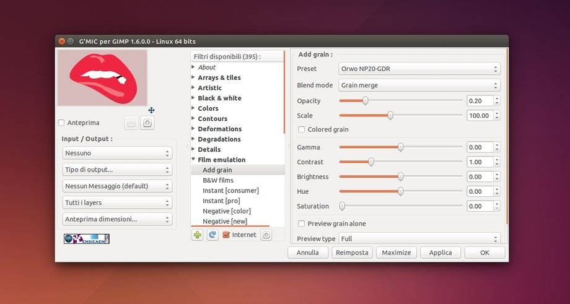Click the Contrast slider handle
This screenshot has width=570, height=304.
(x=371, y=162)
